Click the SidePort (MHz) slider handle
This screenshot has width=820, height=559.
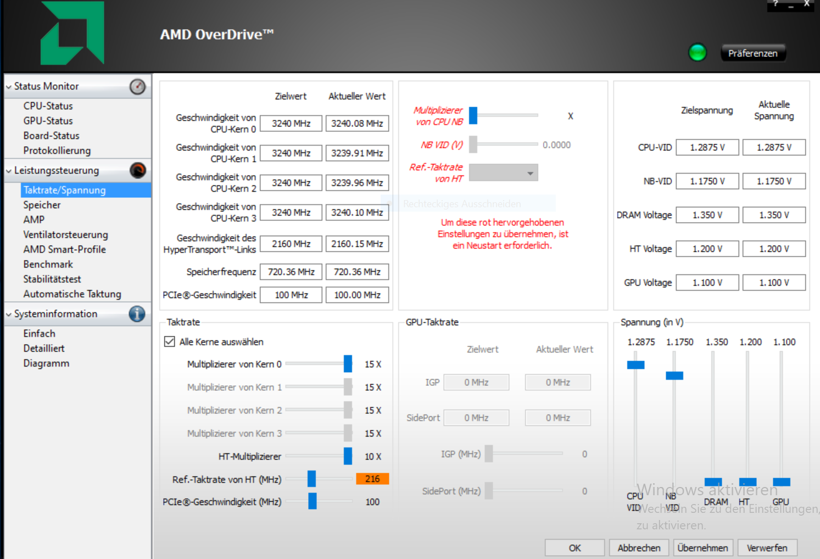coord(489,490)
